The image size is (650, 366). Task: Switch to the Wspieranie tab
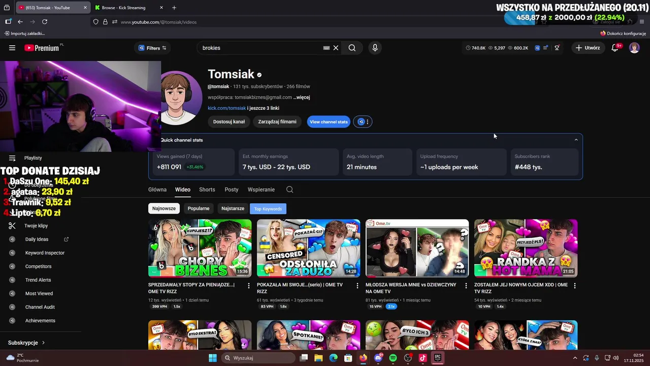pos(261,190)
